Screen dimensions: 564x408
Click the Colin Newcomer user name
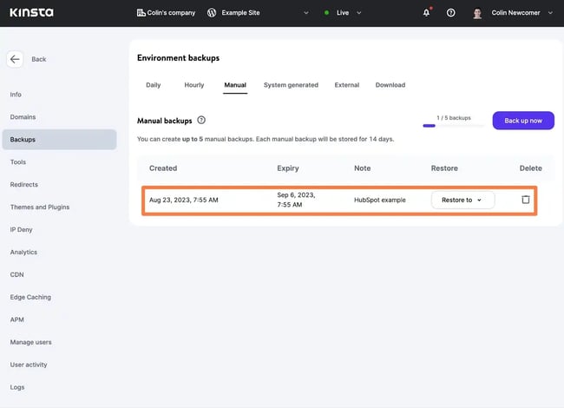coord(515,13)
